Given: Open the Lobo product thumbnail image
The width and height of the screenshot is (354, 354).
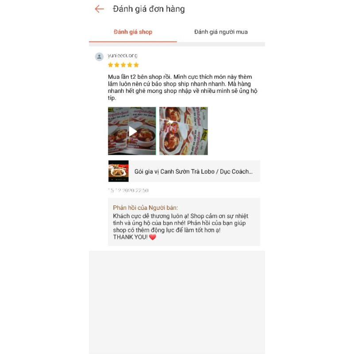Looking at the screenshot, I should (119, 171).
